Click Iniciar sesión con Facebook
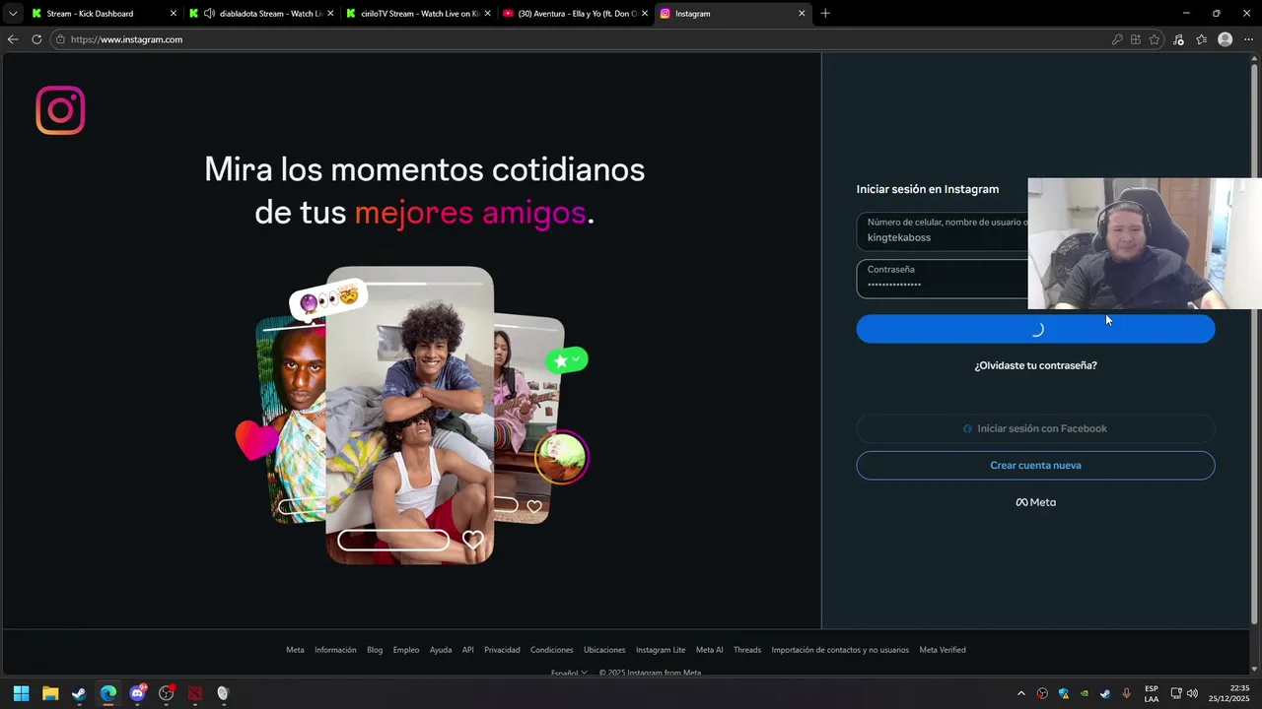1262x709 pixels. coord(1035,428)
